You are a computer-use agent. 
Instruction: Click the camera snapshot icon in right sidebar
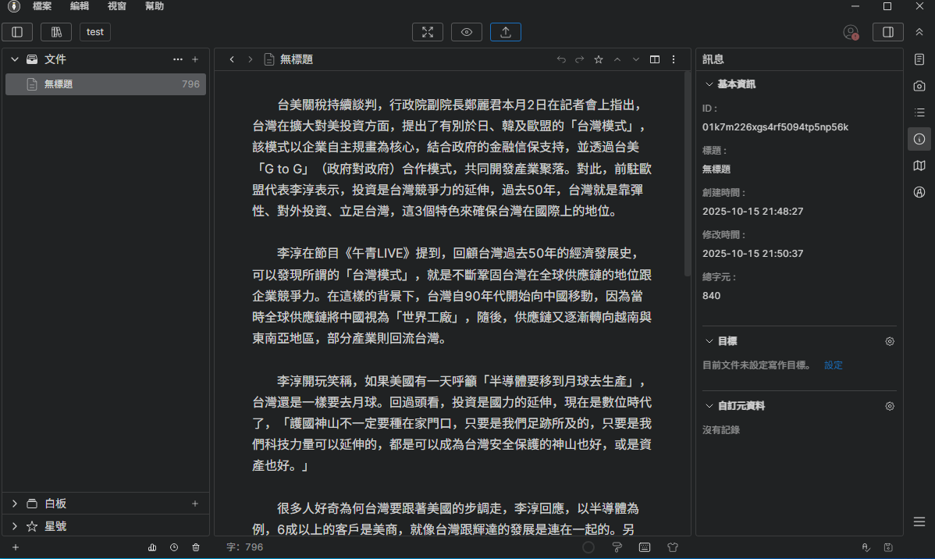[919, 86]
